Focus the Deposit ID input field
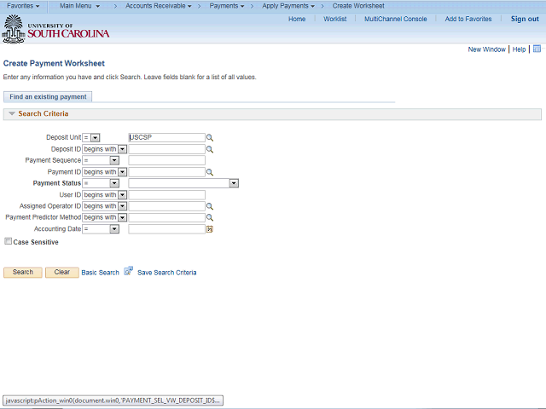This screenshot has width=546, height=409. point(167,149)
